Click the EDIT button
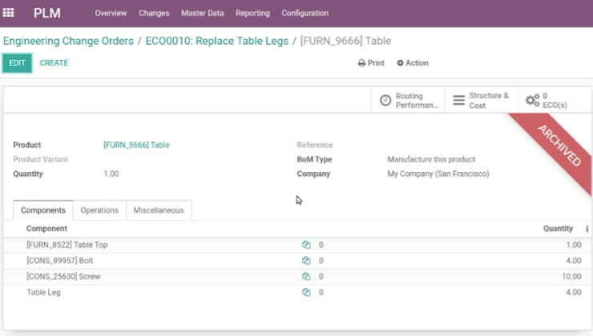This screenshot has height=336, width=593. (x=17, y=63)
